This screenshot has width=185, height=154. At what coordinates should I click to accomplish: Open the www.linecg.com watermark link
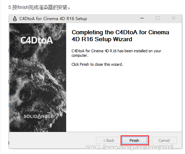(138, 147)
